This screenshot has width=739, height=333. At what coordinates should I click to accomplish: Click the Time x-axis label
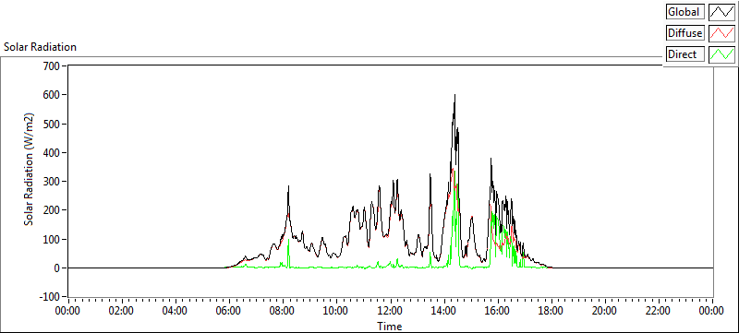coord(390,327)
